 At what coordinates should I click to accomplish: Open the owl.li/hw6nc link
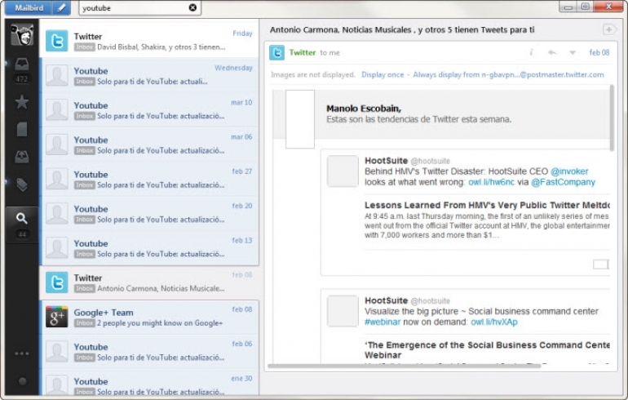[x=491, y=182]
